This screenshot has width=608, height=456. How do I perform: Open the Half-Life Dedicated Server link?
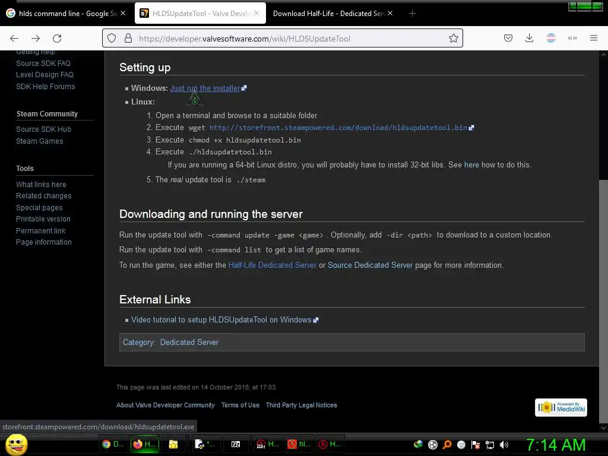click(x=272, y=265)
